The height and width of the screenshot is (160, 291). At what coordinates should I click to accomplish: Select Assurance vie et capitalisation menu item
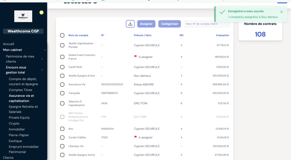click(x=21, y=98)
